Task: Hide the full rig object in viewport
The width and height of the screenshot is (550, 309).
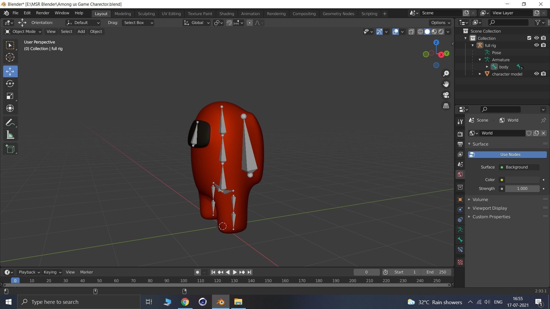Action: tap(536, 45)
